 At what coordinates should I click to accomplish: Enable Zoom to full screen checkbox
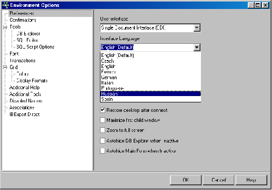pos(103,130)
